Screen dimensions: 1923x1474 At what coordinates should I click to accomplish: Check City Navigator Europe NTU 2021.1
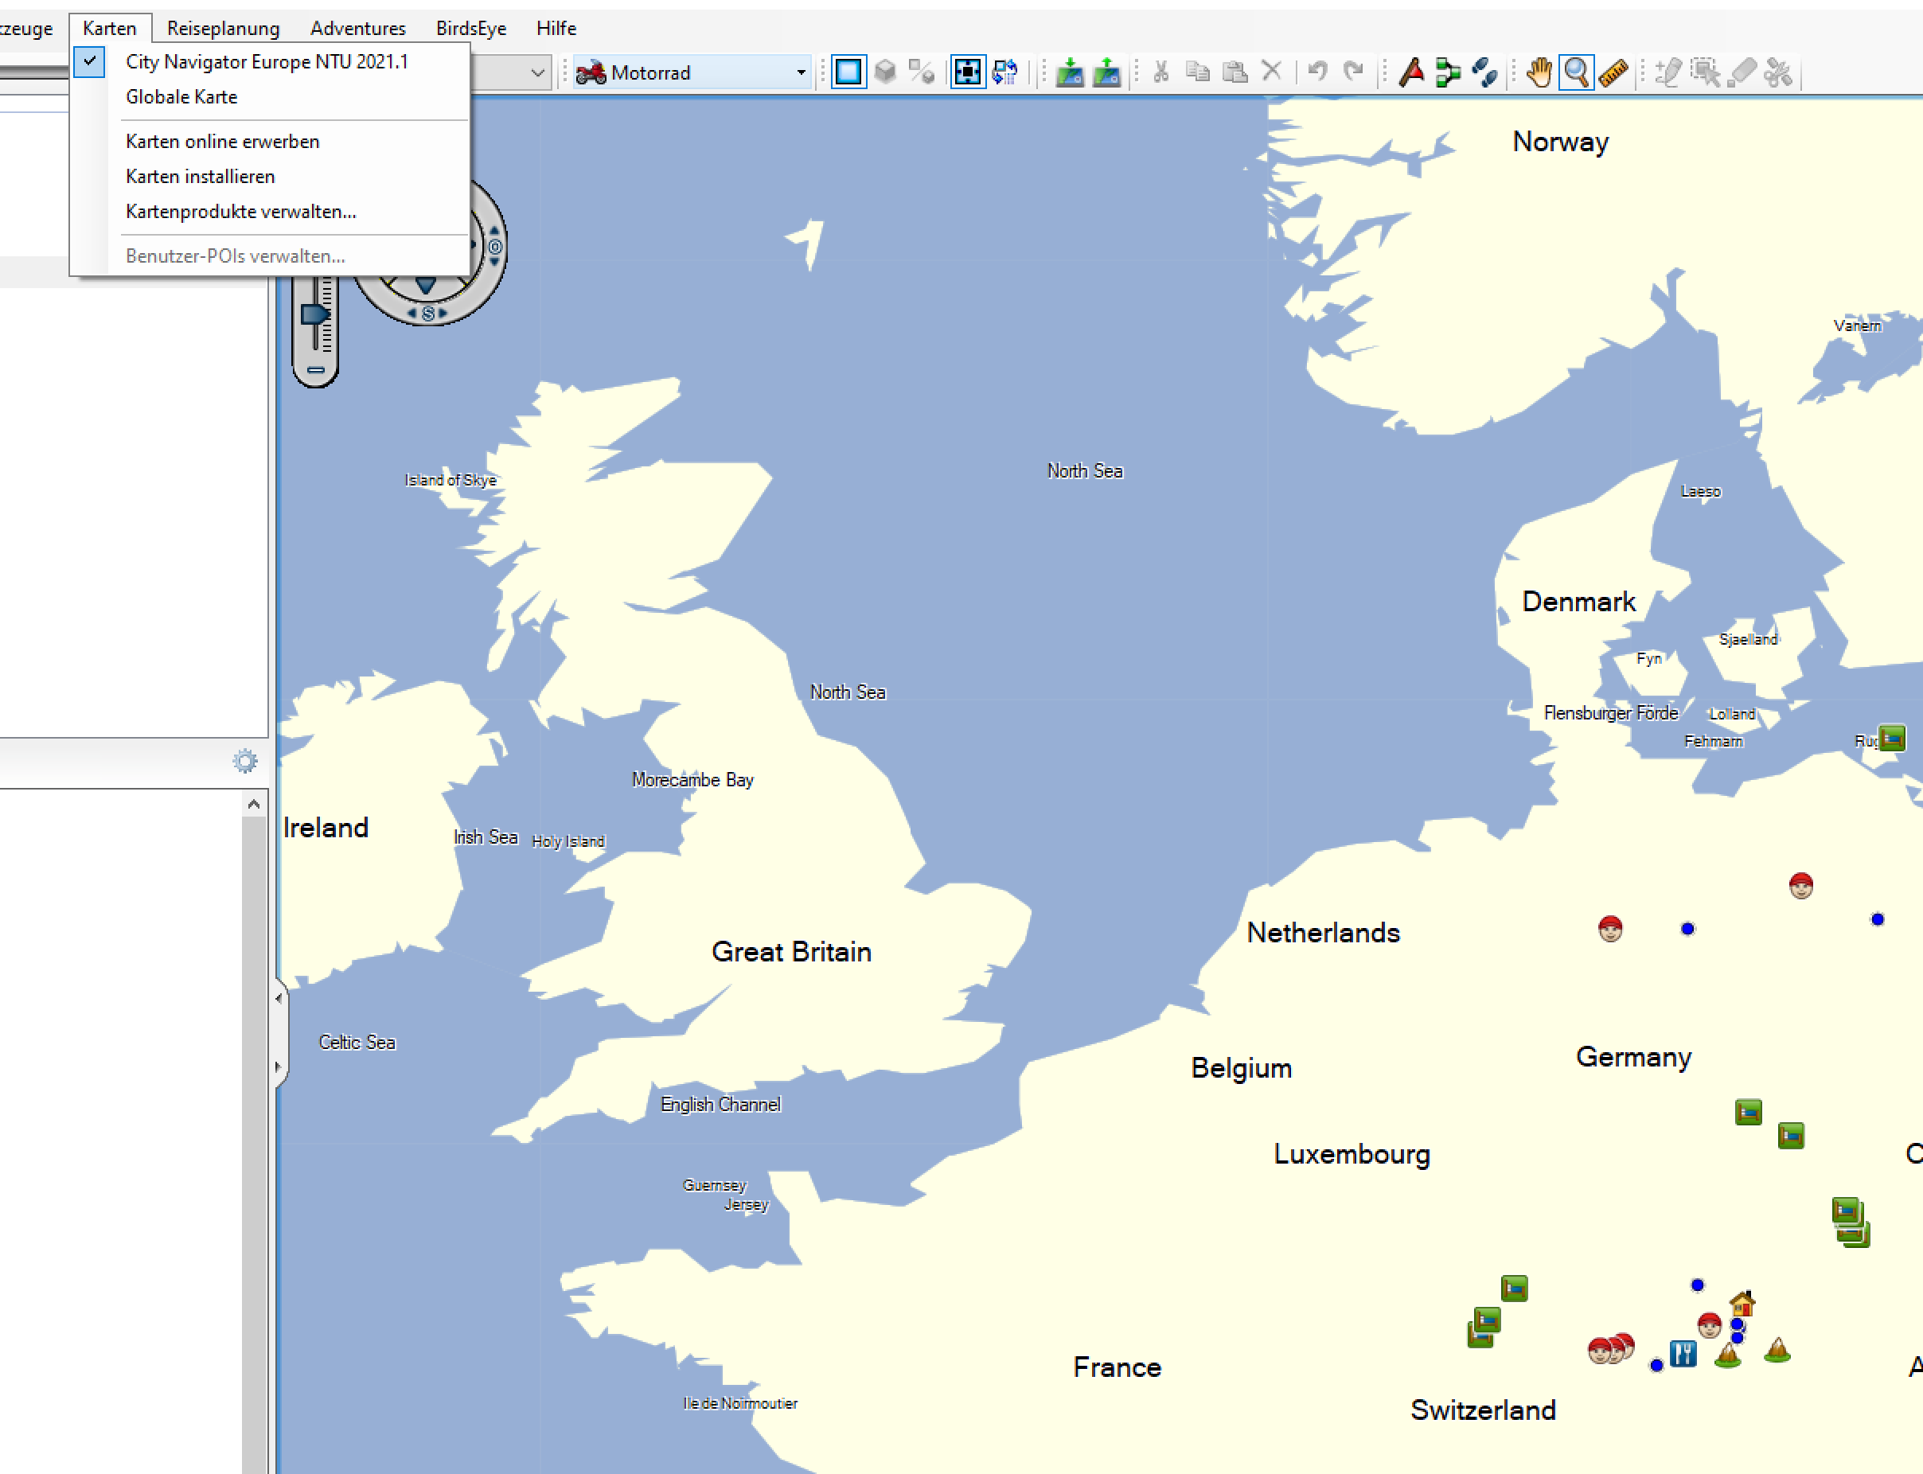(x=267, y=61)
